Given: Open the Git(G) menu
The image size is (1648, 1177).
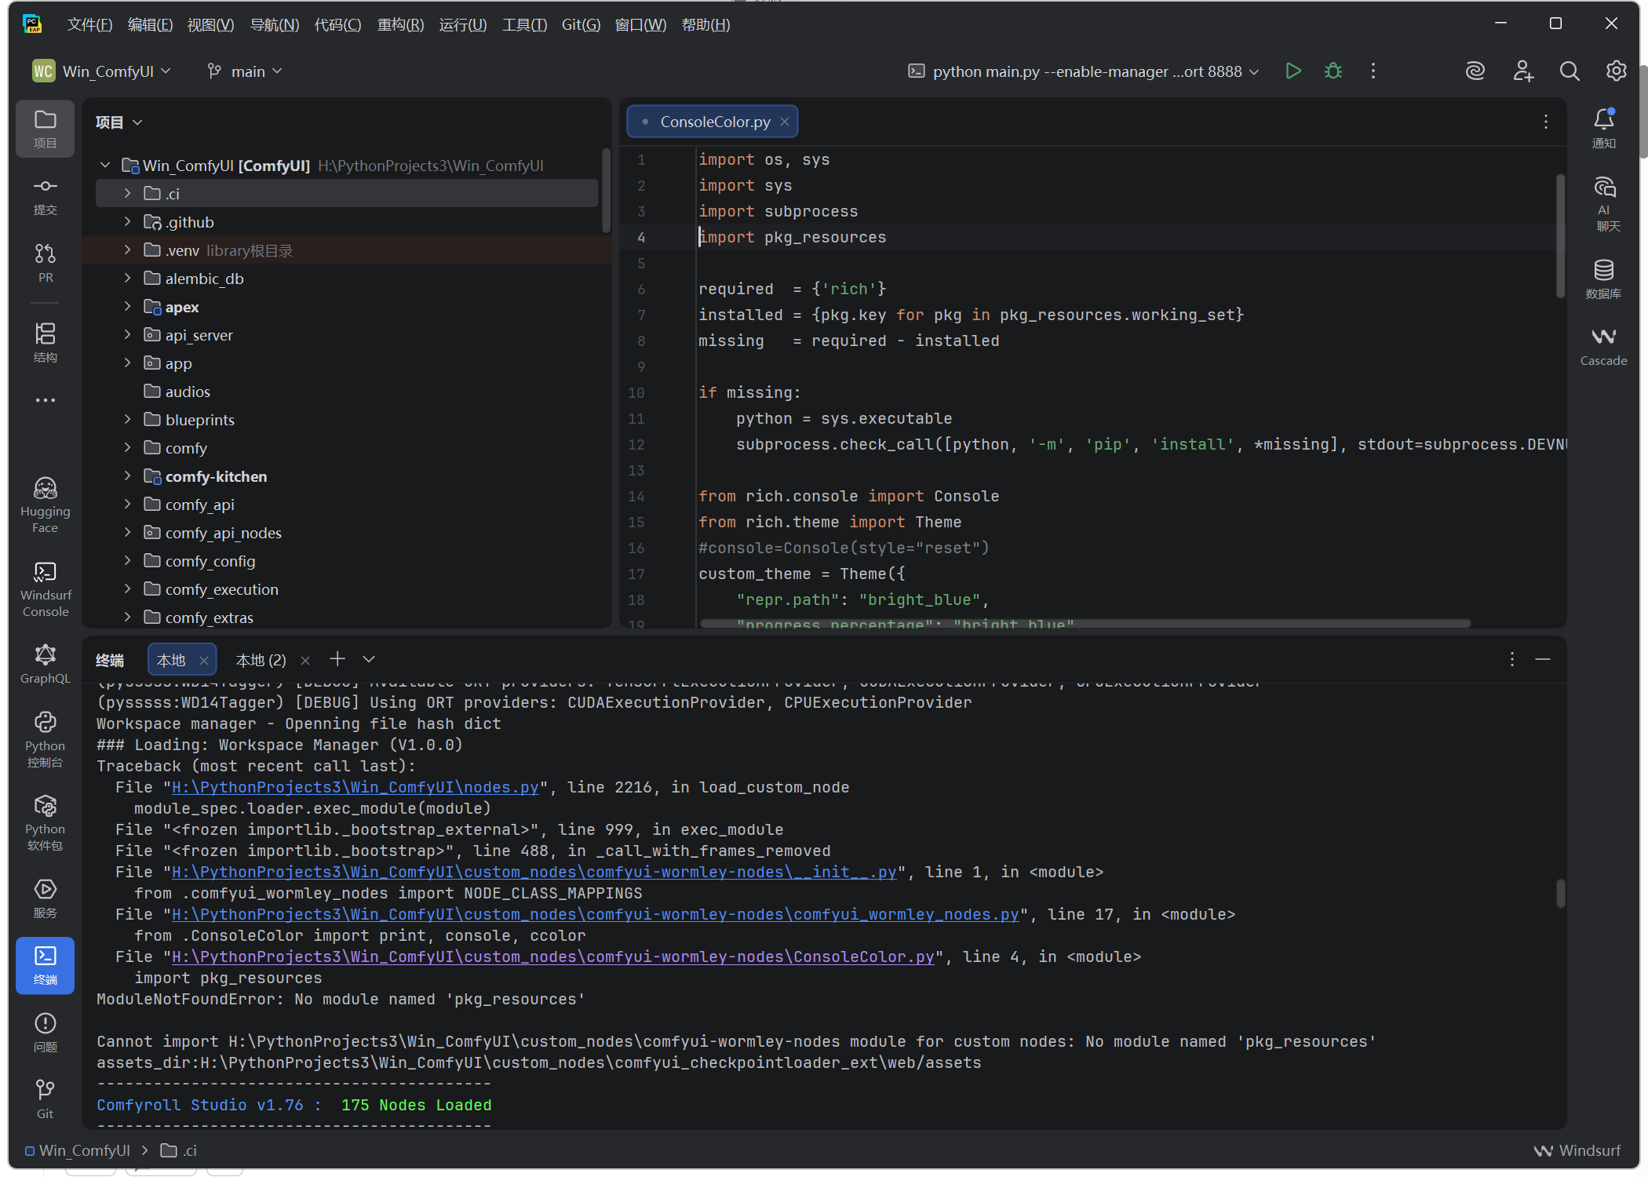Looking at the screenshot, I should click(581, 24).
